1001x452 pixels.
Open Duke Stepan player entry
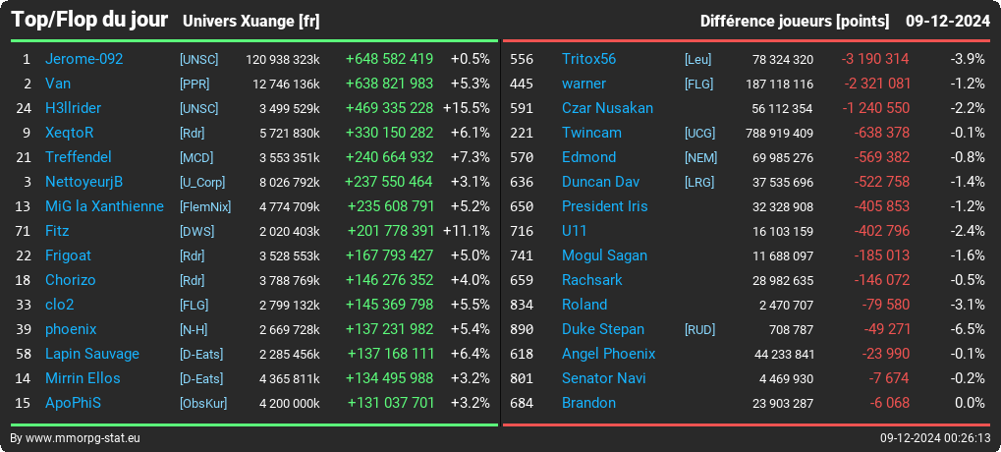click(x=602, y=329)
